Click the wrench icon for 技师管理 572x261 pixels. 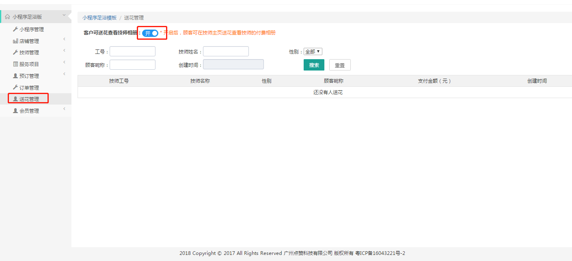point(15,52)
